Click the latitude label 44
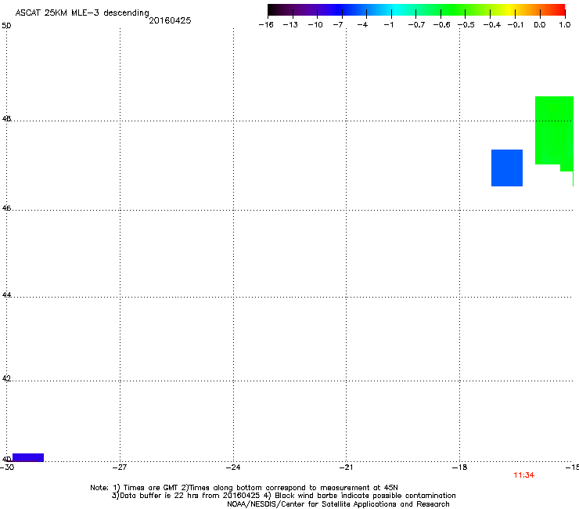The height and width of the screenshot is (509, 579). click(6, 295)
